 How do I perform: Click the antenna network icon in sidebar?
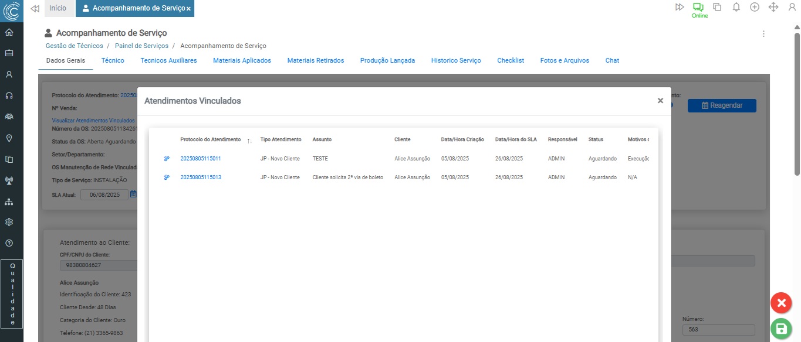(9, 180)
